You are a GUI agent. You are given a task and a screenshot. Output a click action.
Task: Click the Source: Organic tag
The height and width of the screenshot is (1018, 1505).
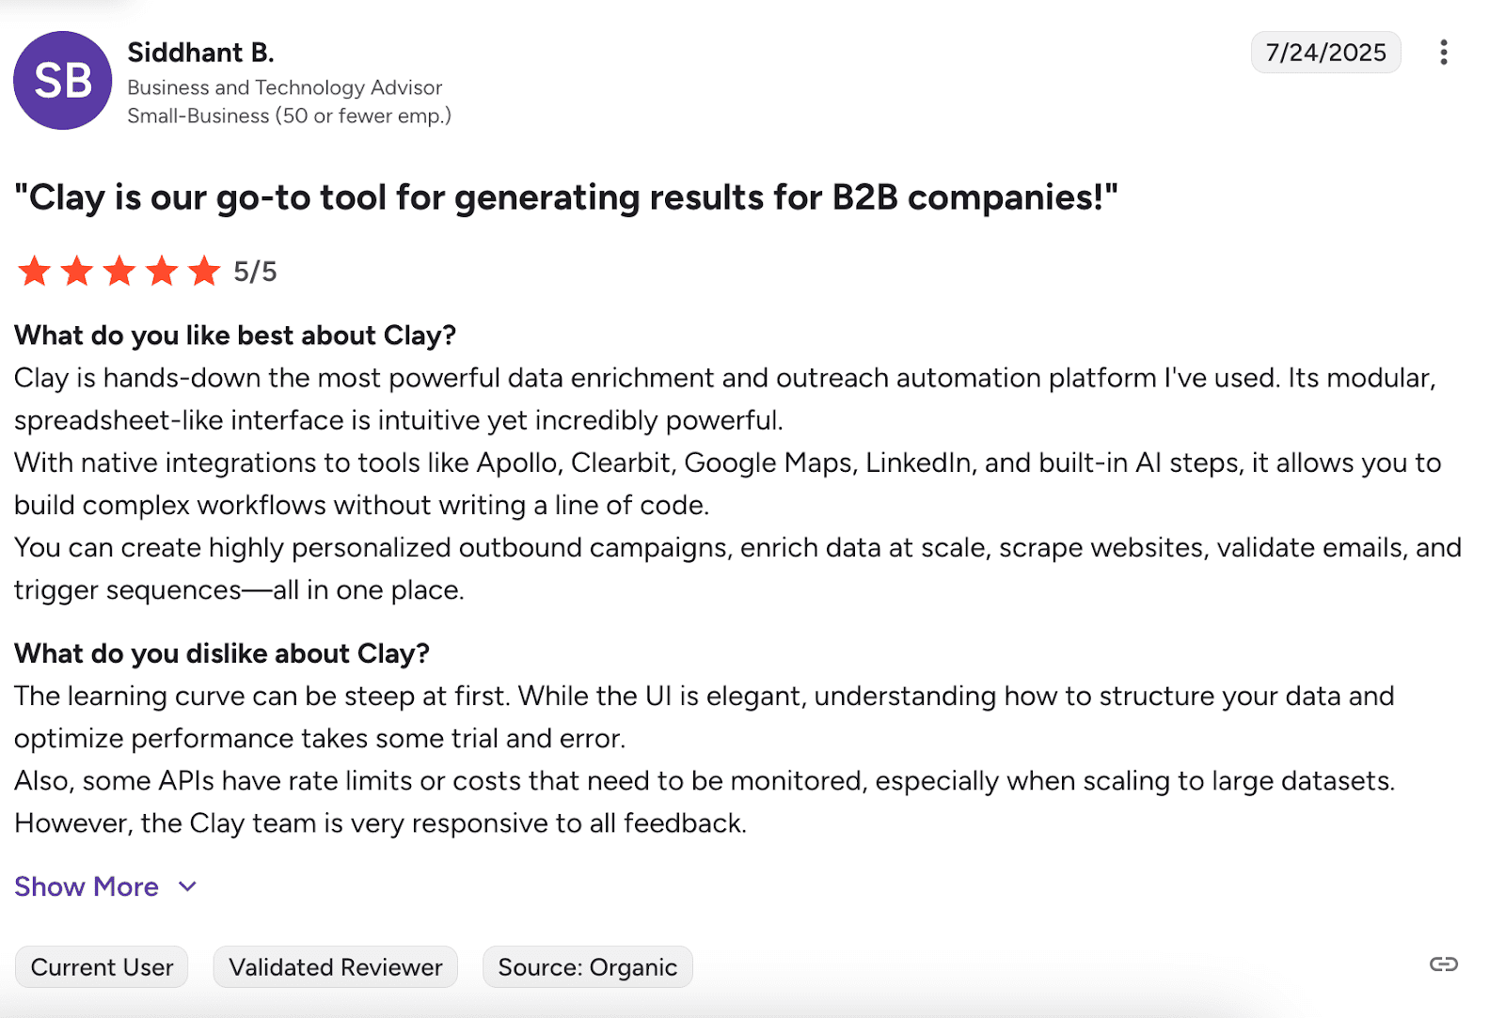pyautogui.click(x=587, y=967)
